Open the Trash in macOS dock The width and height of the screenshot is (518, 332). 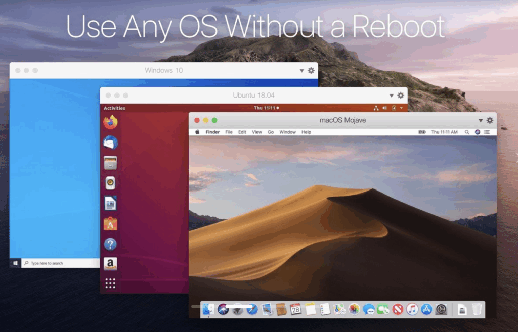coord(477,310)
